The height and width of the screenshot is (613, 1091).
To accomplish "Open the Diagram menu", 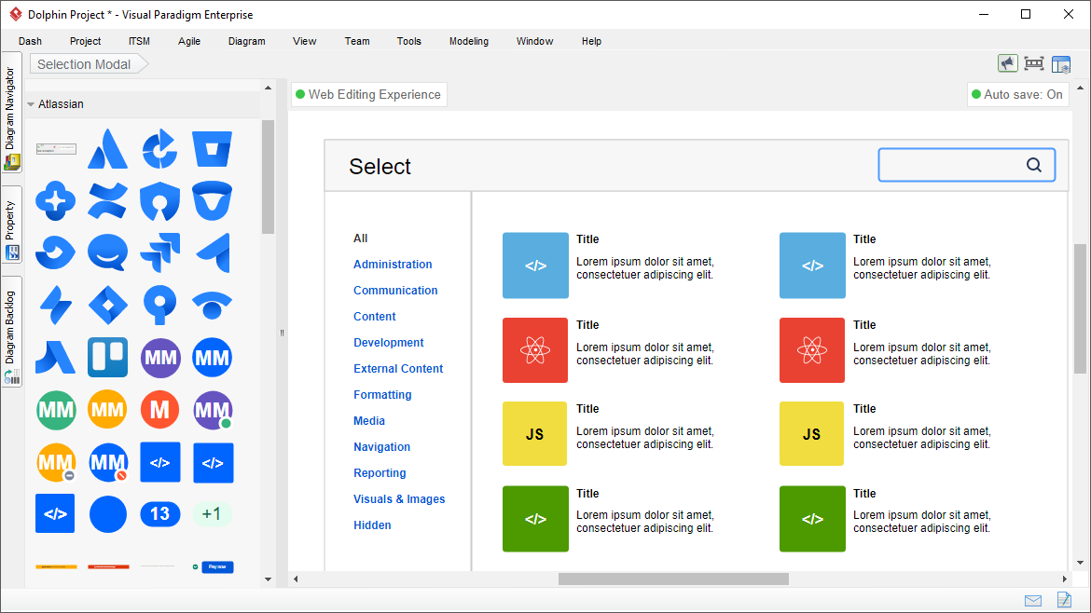I will tap(247, 41).
